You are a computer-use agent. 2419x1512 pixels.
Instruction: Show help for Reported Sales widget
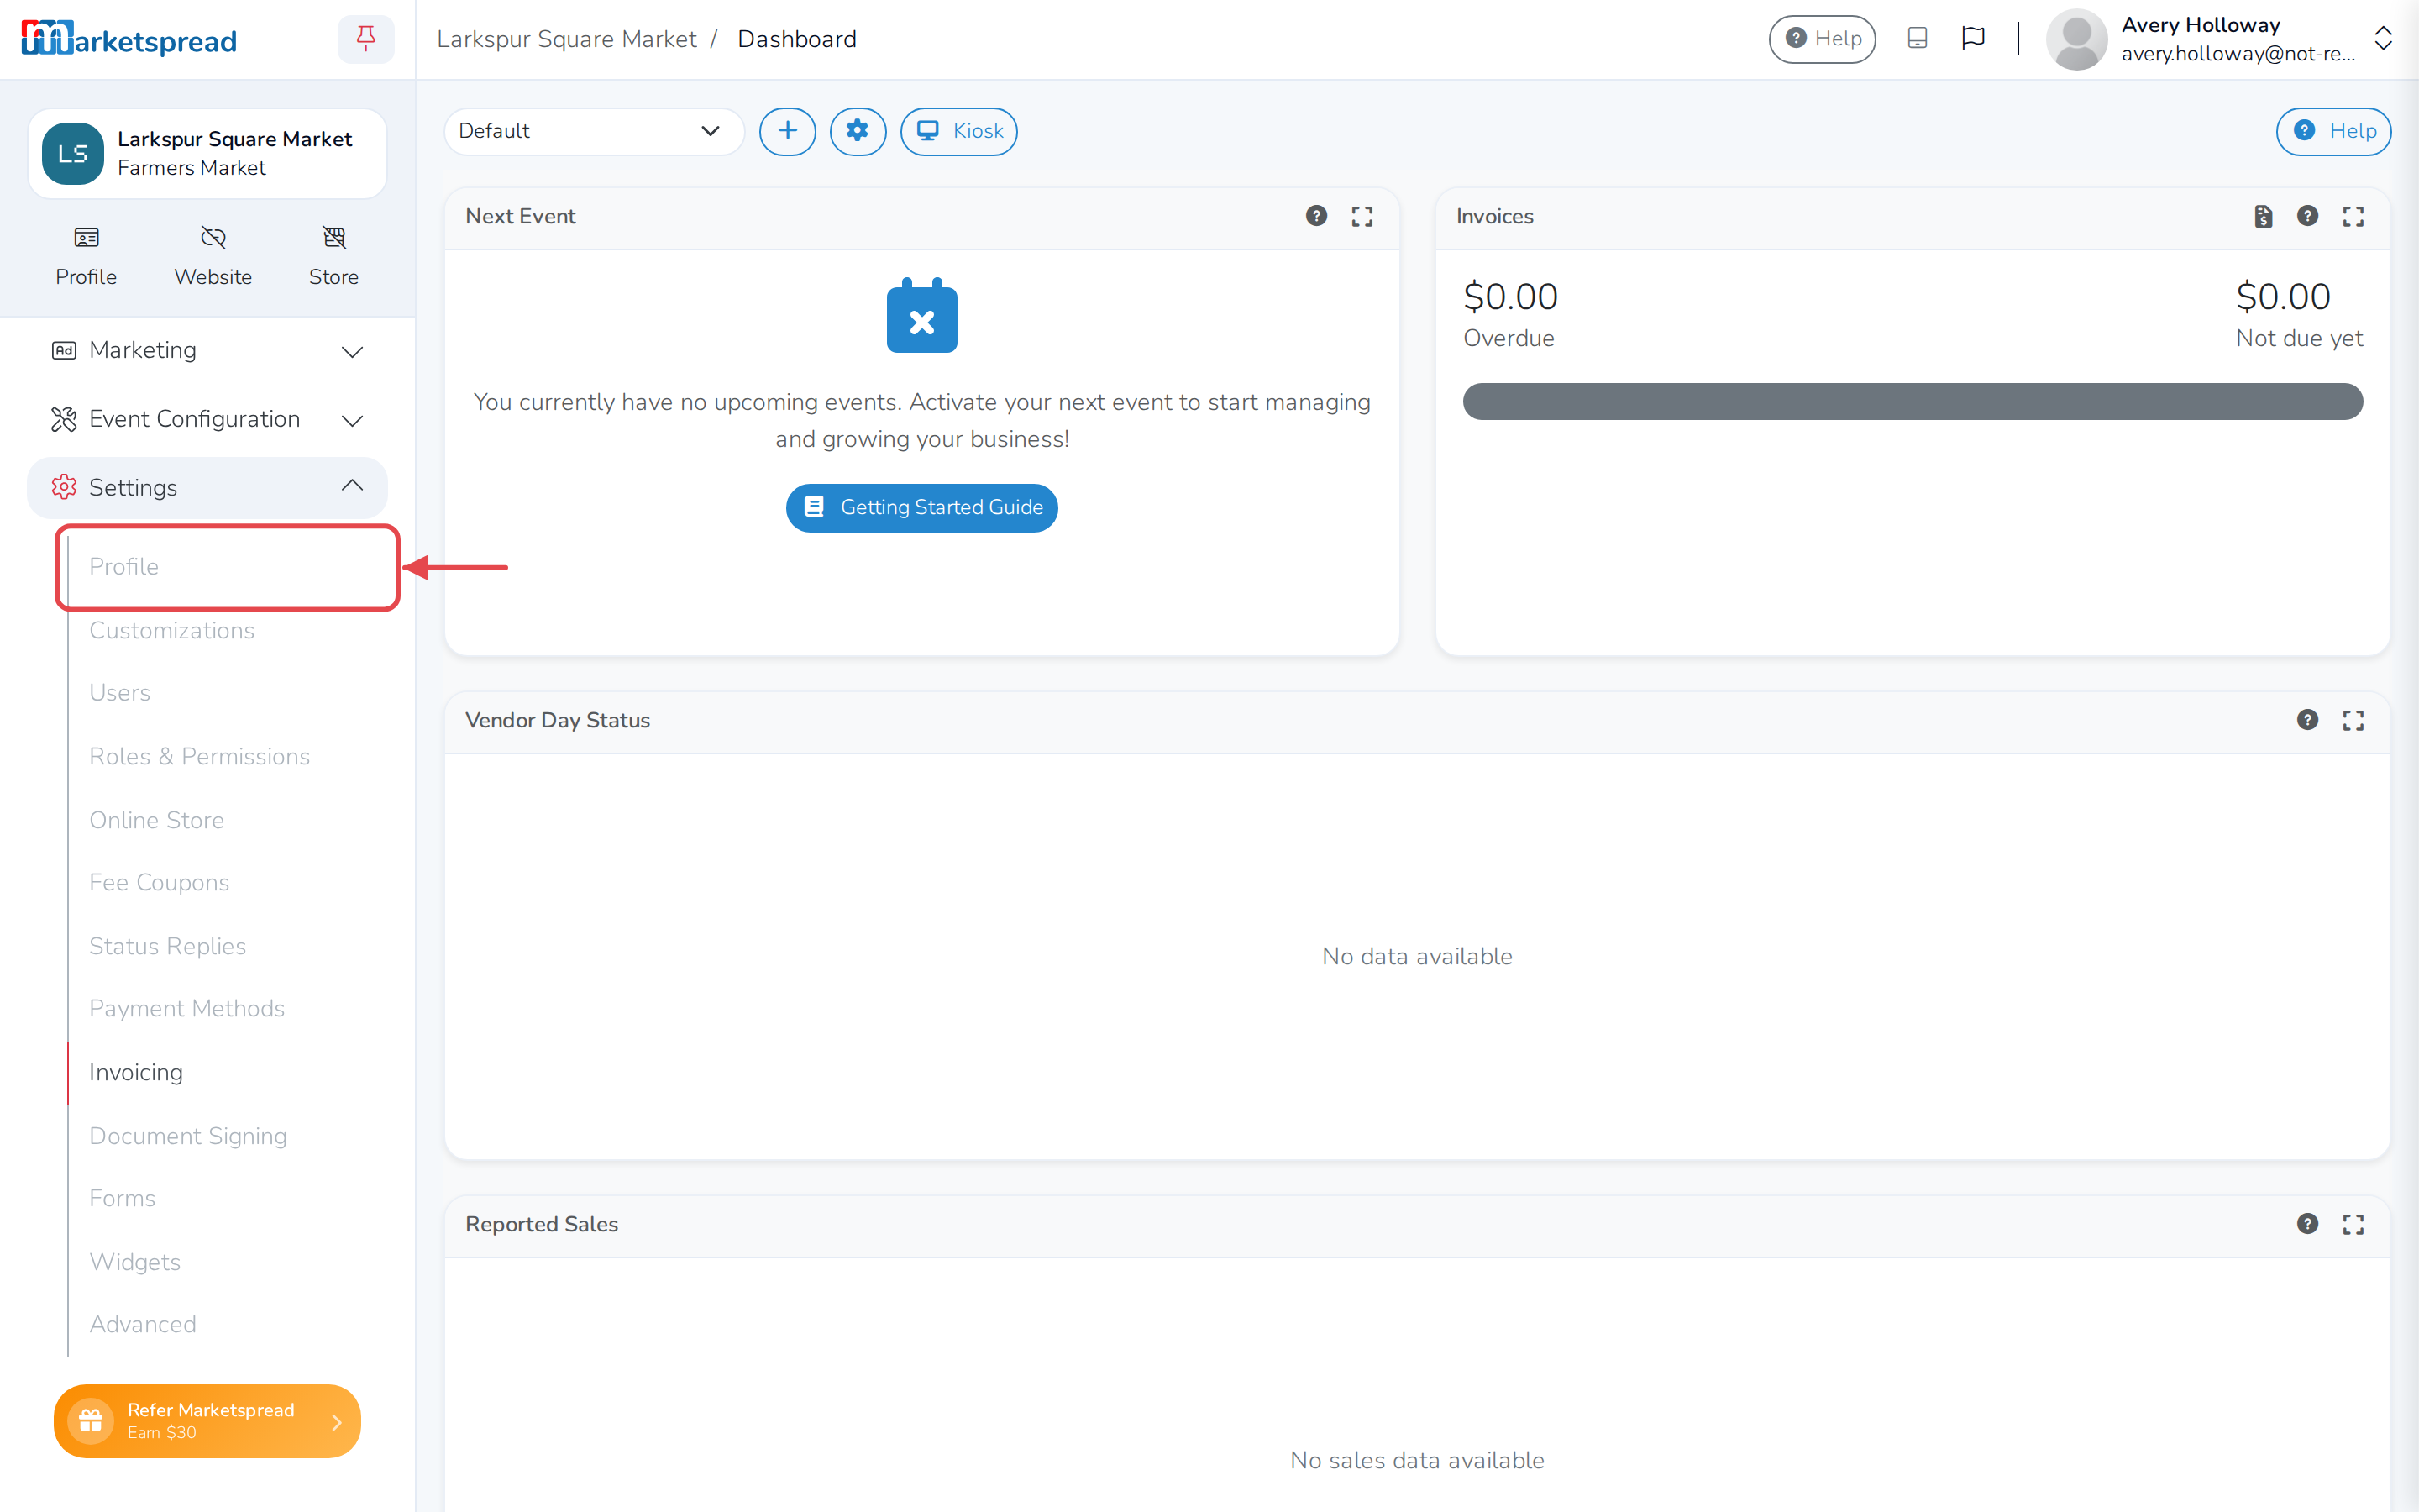coord(2308,1224)
